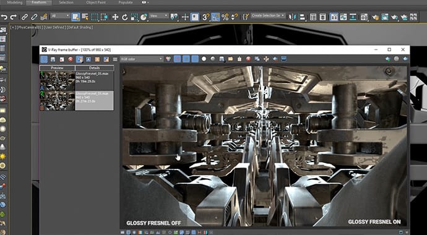Viewport: 427px width, 235px height.
Task: Open the RGB color channel dropdown
Action: coord(142,59)
